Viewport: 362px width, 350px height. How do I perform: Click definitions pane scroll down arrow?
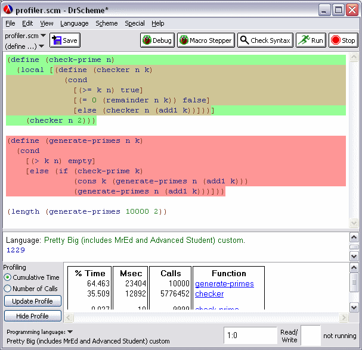354,223
